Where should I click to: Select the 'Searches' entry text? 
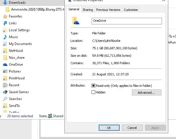pos(15,99)
